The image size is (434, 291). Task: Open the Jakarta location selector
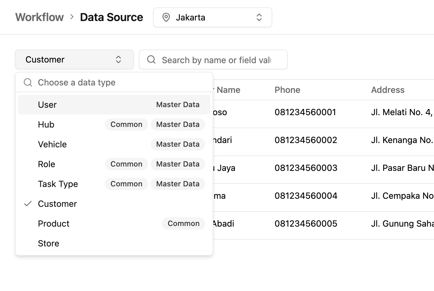pyautogui.click(x=213, y=17)
